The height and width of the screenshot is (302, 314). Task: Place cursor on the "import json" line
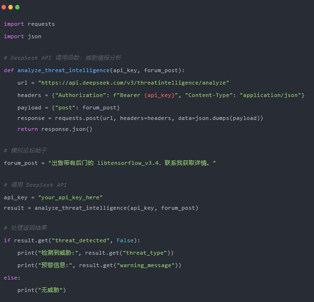(22, 36)
